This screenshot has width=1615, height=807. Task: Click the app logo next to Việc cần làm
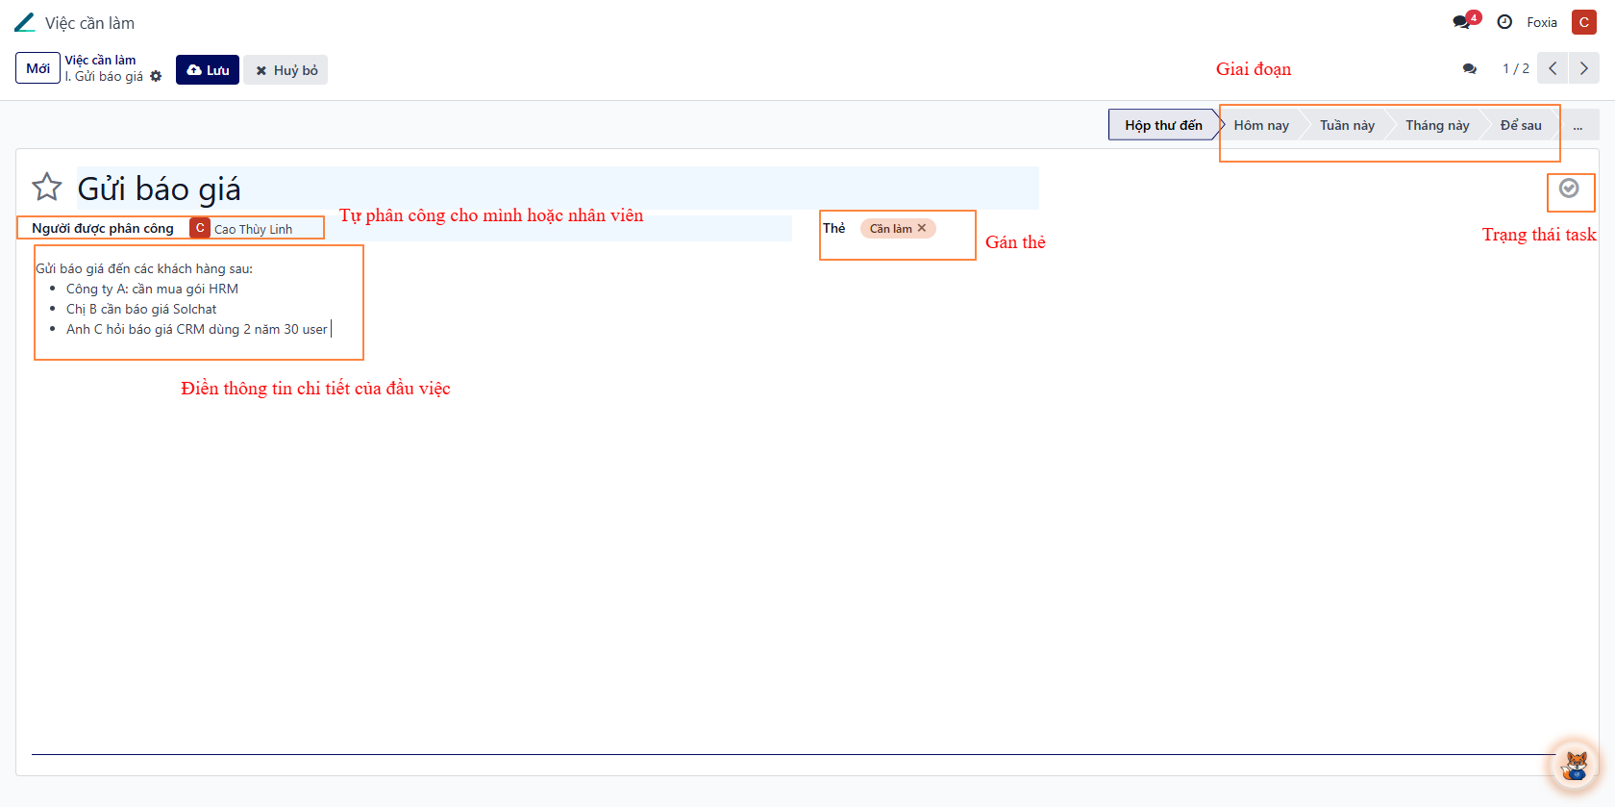25,22
